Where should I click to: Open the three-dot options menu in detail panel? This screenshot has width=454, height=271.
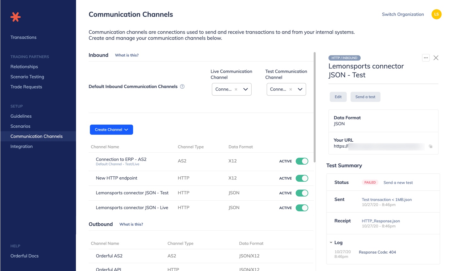click(426, 58)
